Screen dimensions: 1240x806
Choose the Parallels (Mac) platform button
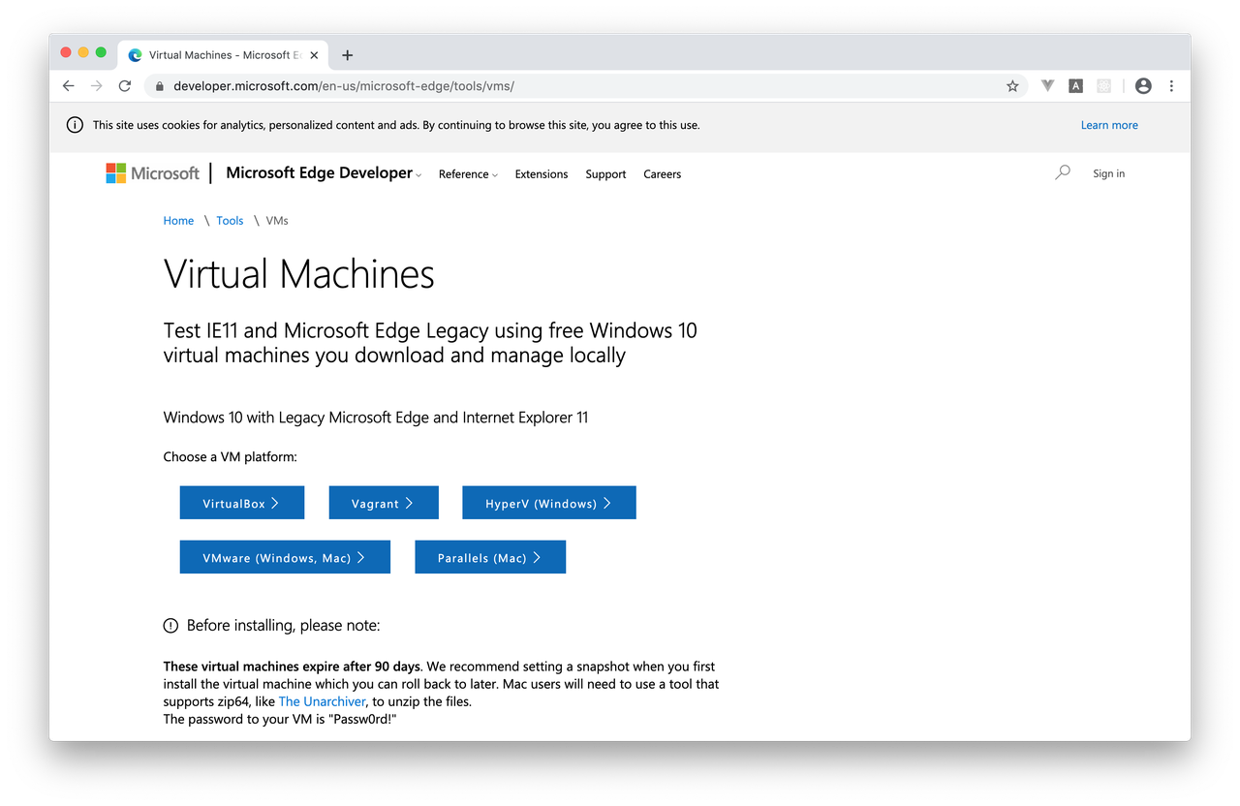(x=490, y=557)
